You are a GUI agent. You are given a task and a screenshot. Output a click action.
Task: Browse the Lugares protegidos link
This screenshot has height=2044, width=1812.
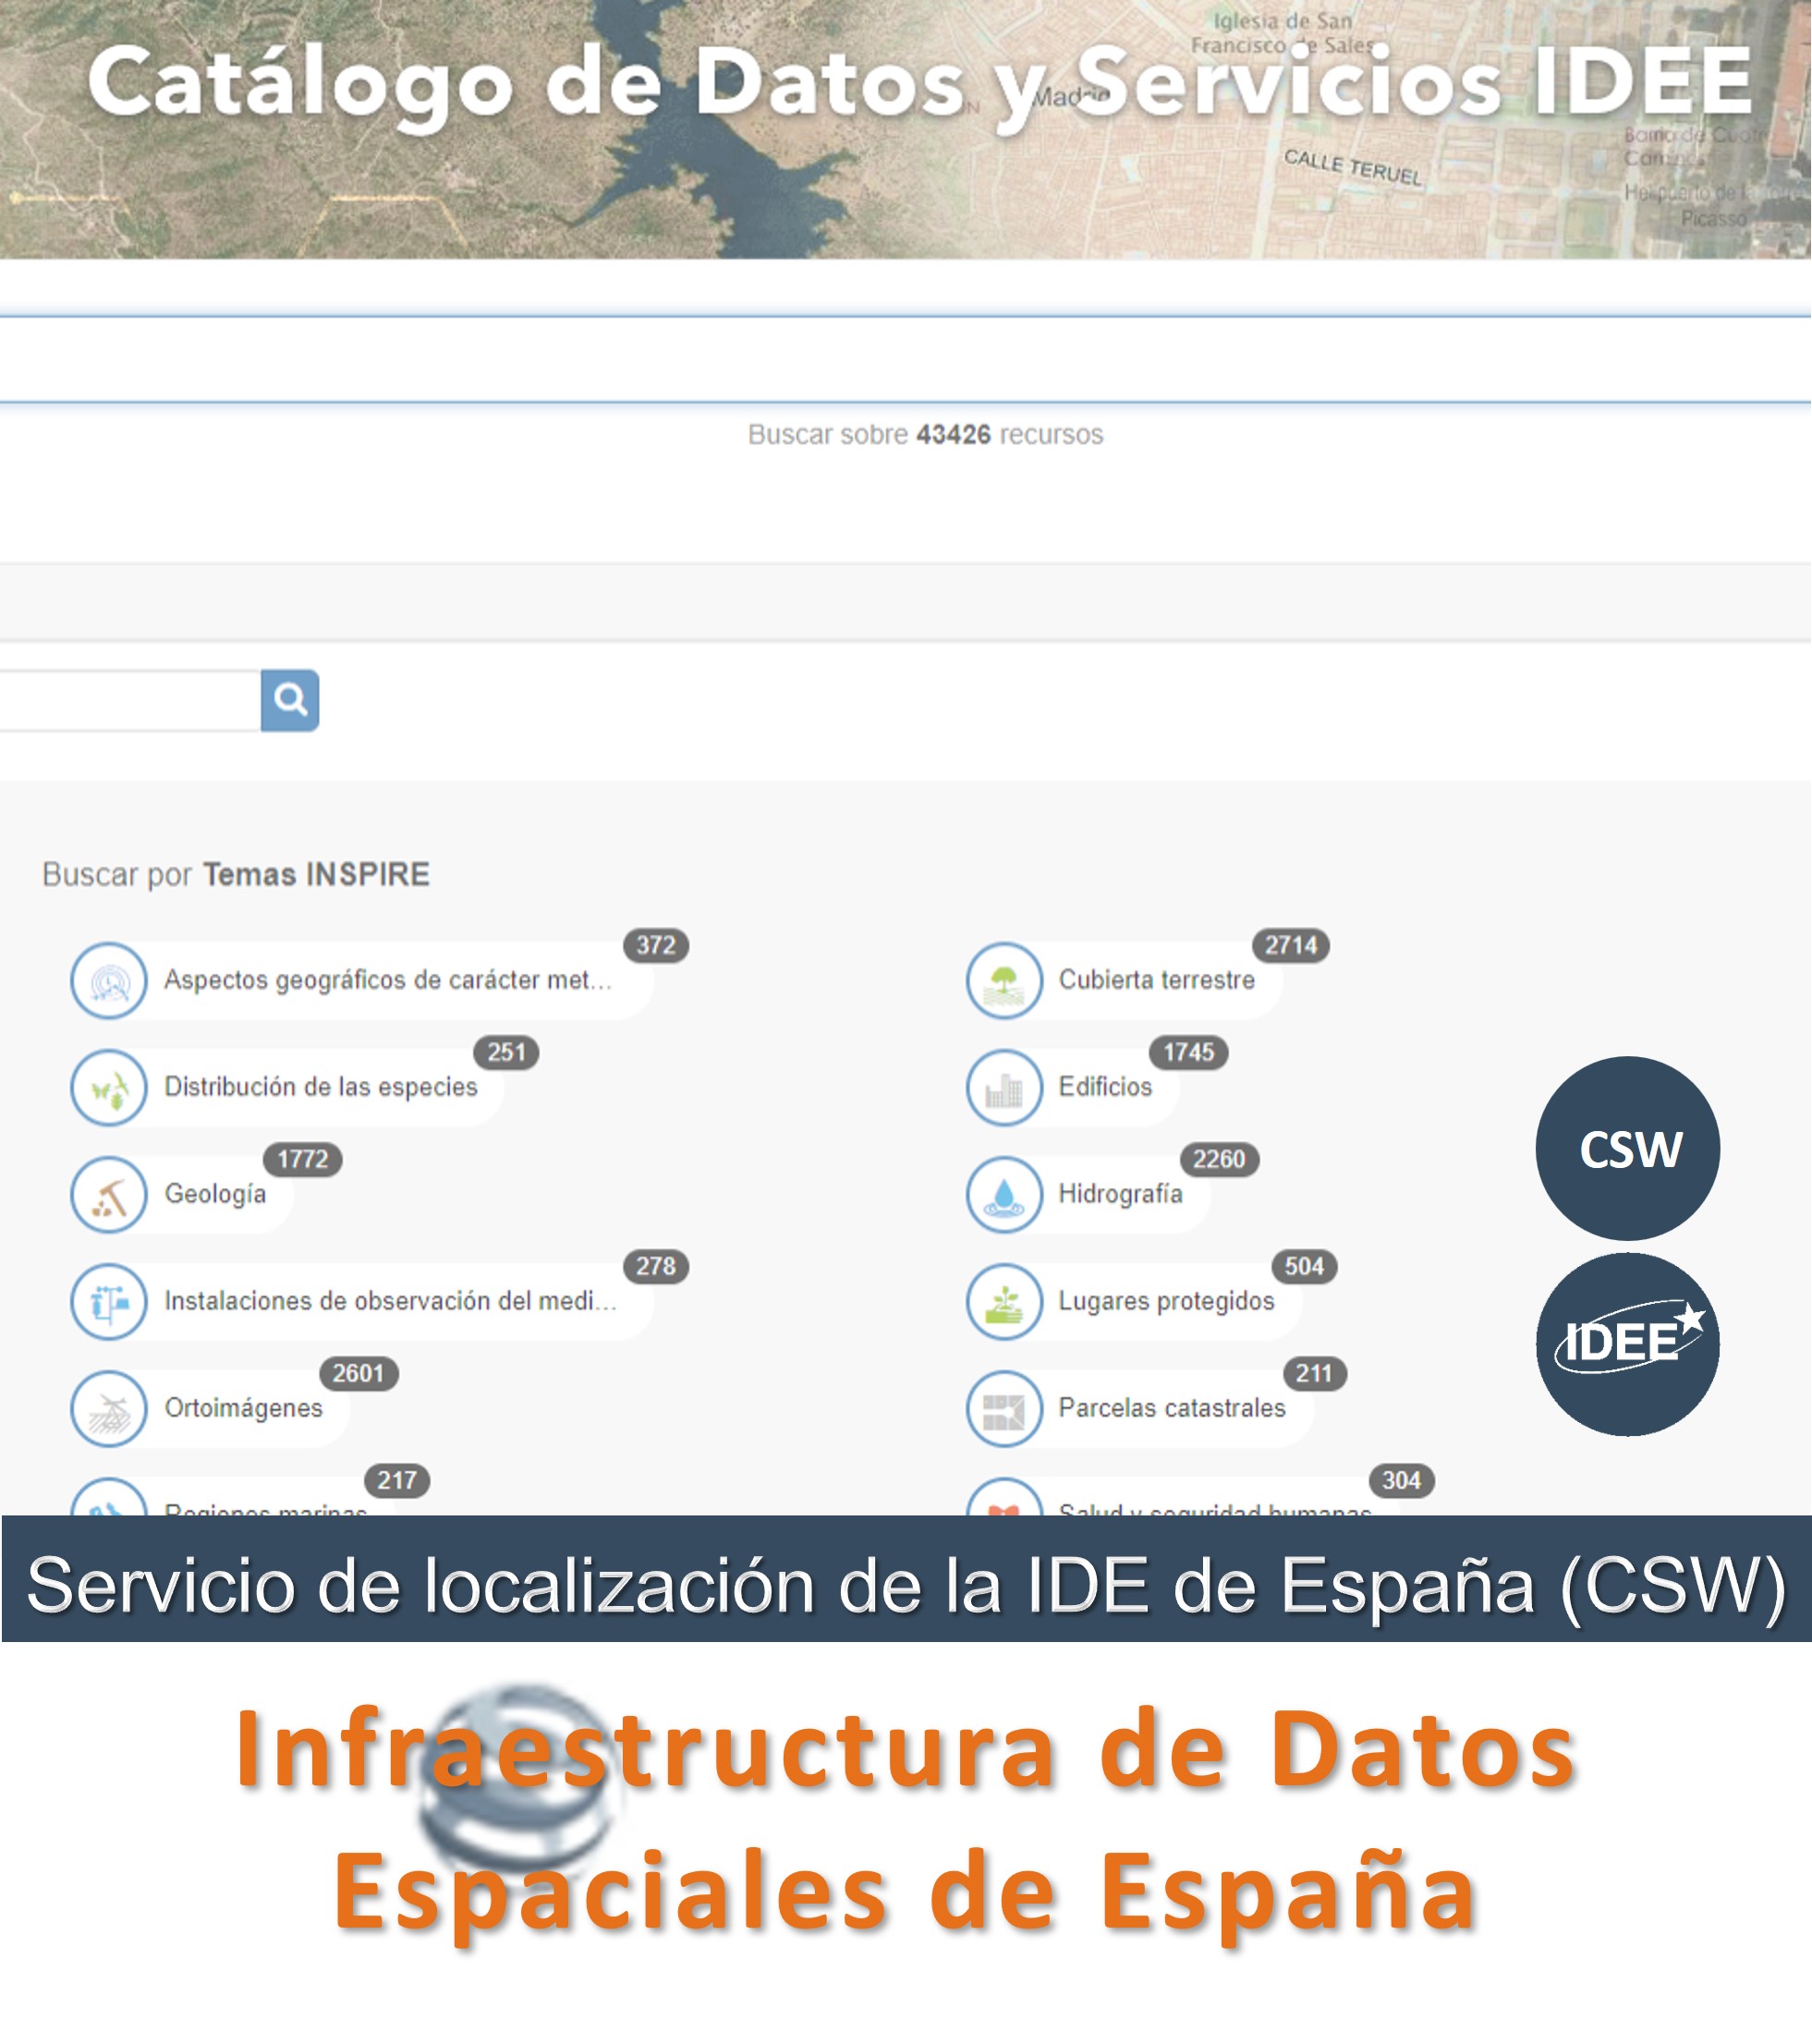click(1166, 1302)
